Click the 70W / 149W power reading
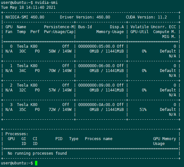Image resolution: width=184 pixels, height=167 pixels. point(60,71)
